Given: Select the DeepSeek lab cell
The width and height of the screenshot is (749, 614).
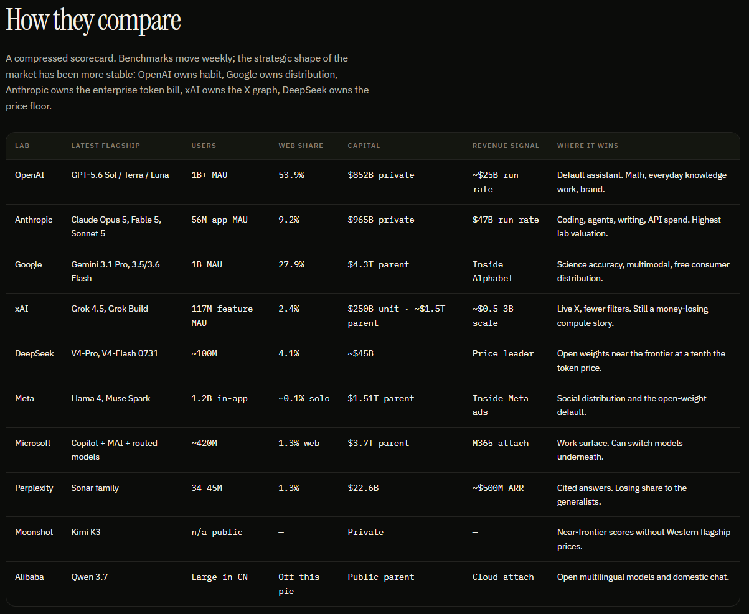Looking at the screenshot, I should 34,353.
